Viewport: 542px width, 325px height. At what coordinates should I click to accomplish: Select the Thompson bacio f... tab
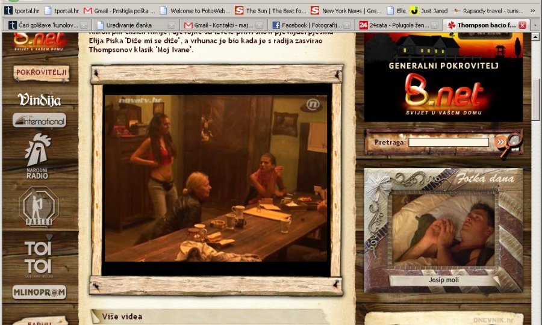click(487, 25)
